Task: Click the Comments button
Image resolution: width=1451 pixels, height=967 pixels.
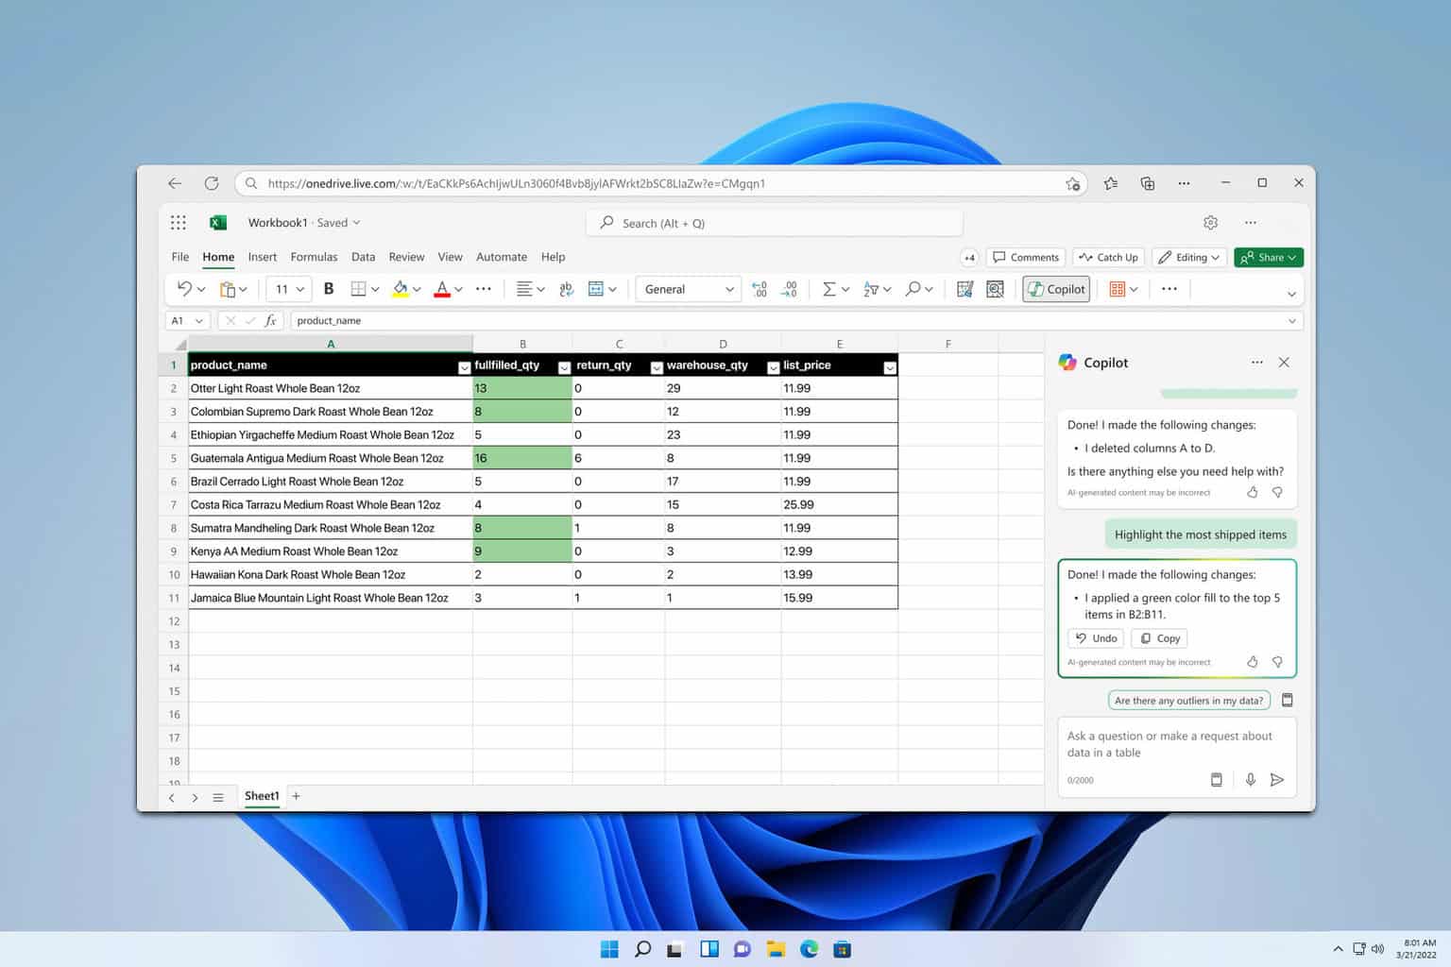Action: (1026, 257)
